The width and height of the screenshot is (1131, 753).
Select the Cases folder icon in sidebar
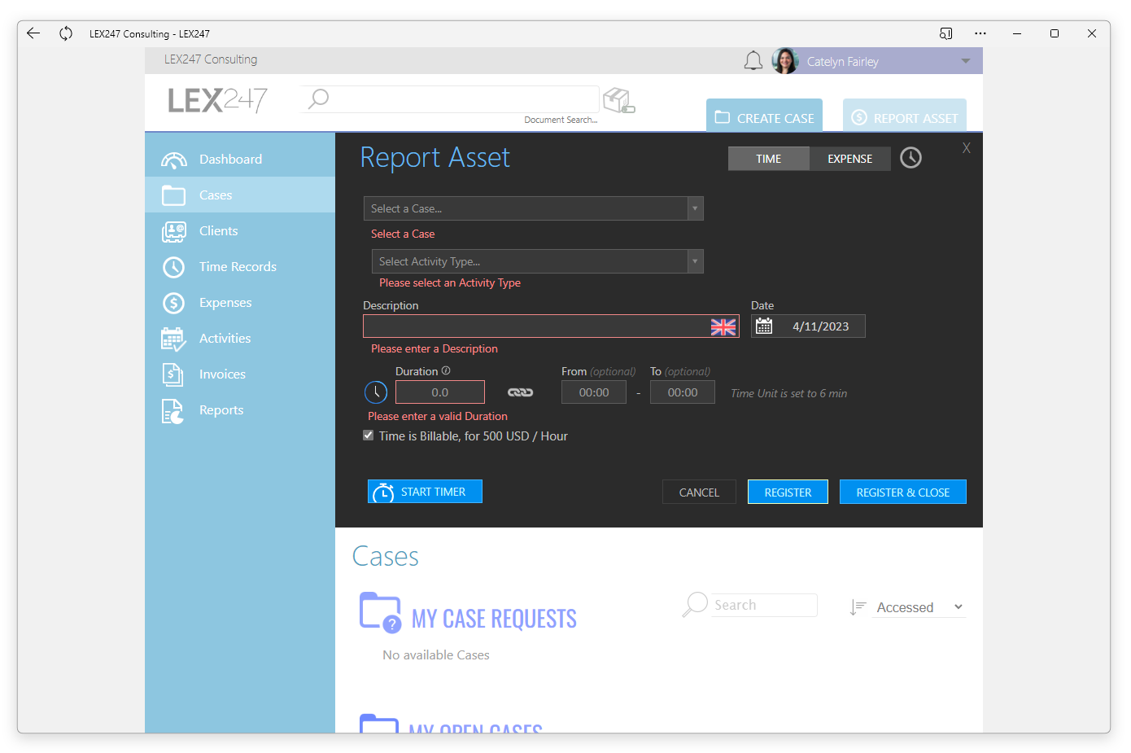[x=173, y=195]
